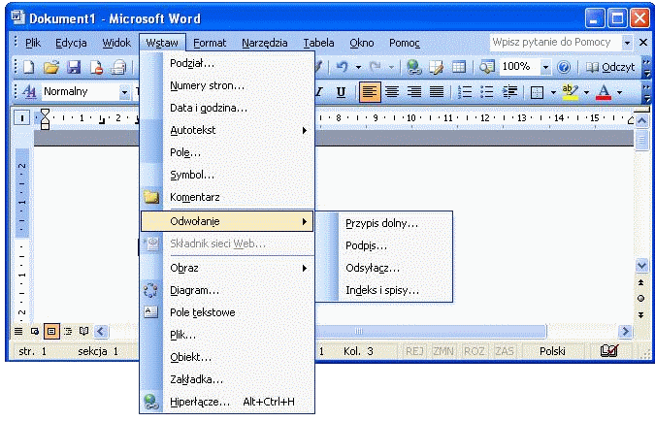The height and width of the screenshot is (422, 655).
Task: Open a file with the Open folder icon
Action: (51, 67)
